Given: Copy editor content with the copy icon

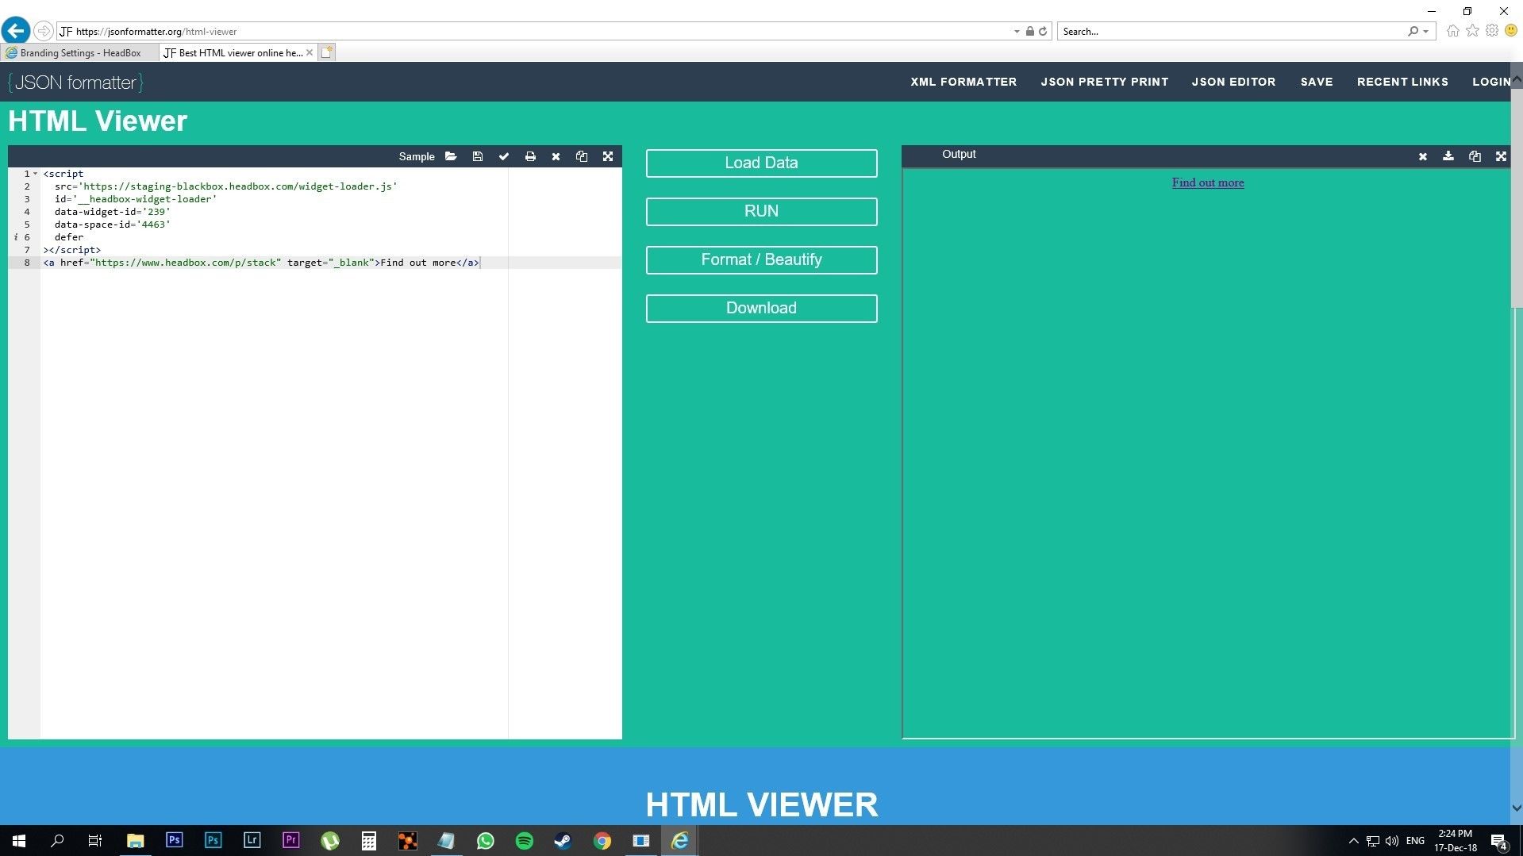Looking at the screenshot, I should coord(582,156).
